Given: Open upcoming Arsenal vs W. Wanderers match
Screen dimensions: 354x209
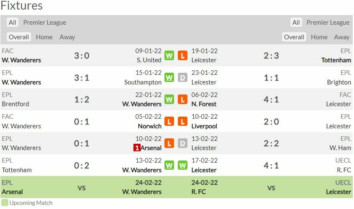Looking at the screenshot, I should [82, 188].
